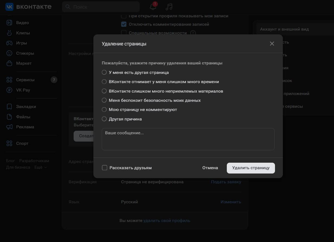Click Изменить next to language Русский
The width and height of the screenshot is (334, 242).
[231, 202]
